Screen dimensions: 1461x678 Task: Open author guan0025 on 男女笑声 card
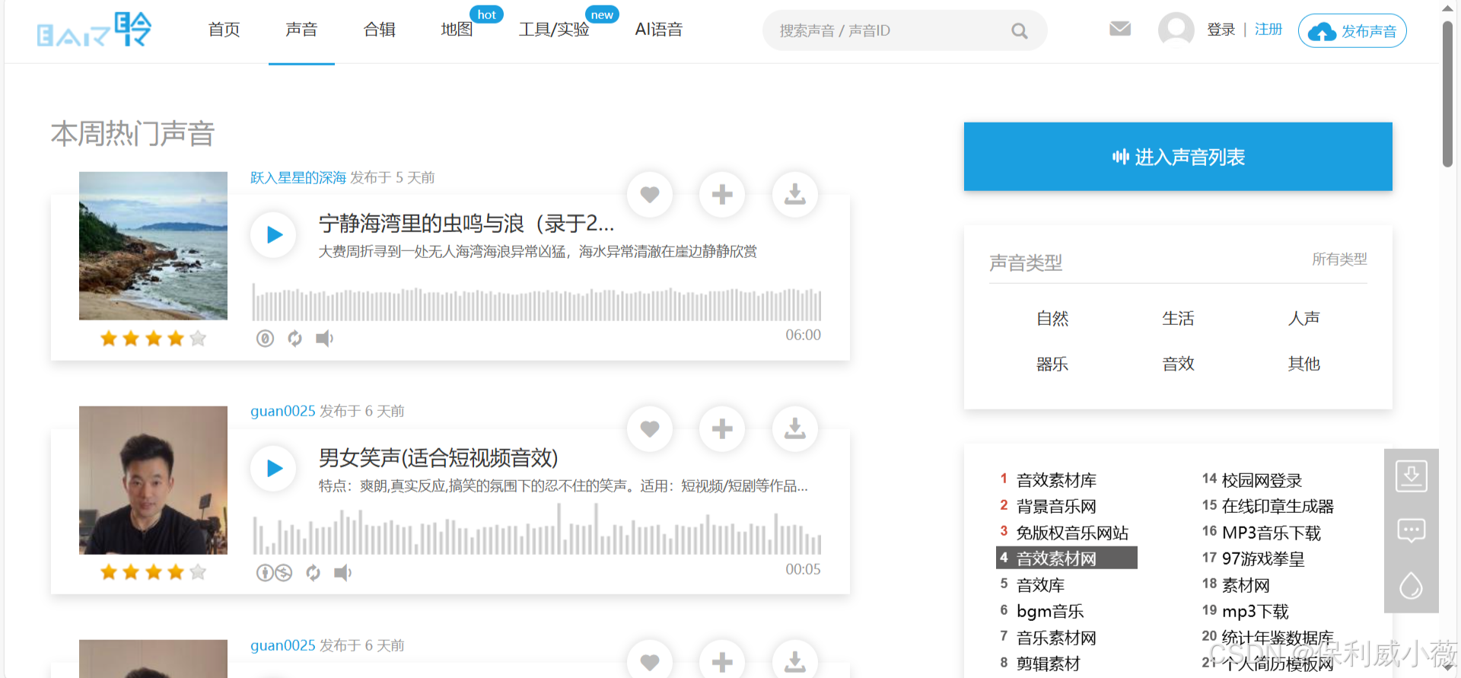[282, 412]
